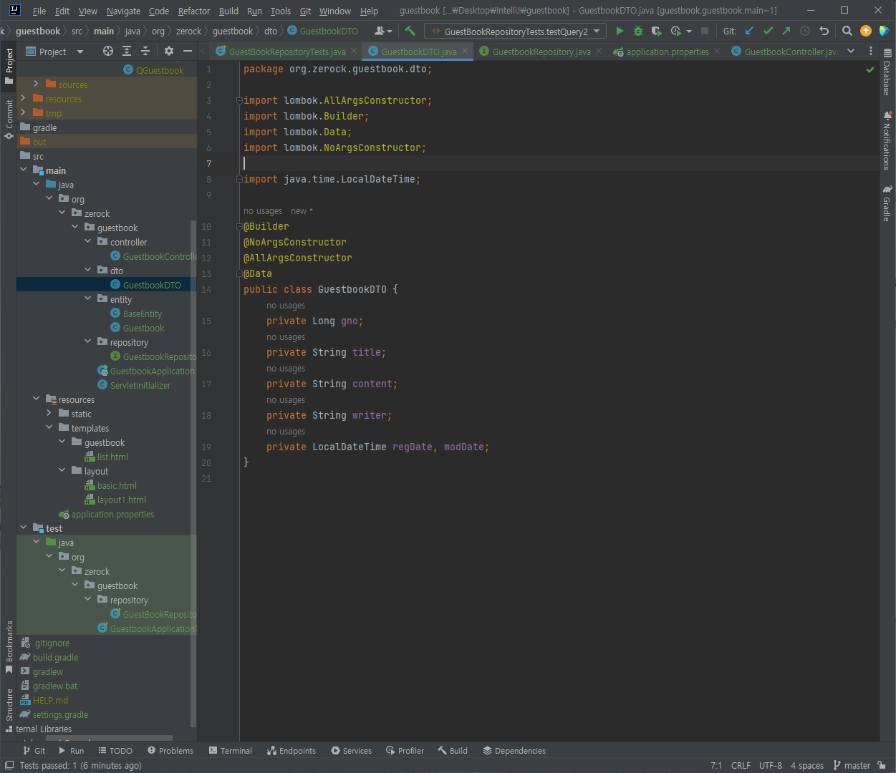
Task: Click Git Push arrow icon
Action: click(x=786, y=31)
